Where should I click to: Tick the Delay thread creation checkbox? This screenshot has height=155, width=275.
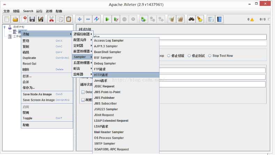(x=83, y=92)
